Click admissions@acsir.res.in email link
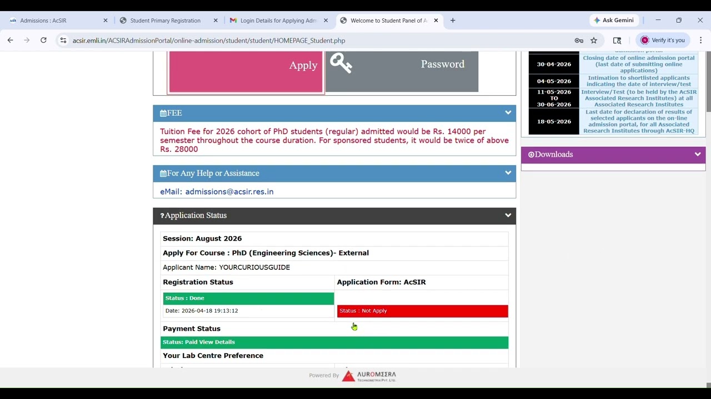Screen dimensions: 711x399 pos(229,192)
